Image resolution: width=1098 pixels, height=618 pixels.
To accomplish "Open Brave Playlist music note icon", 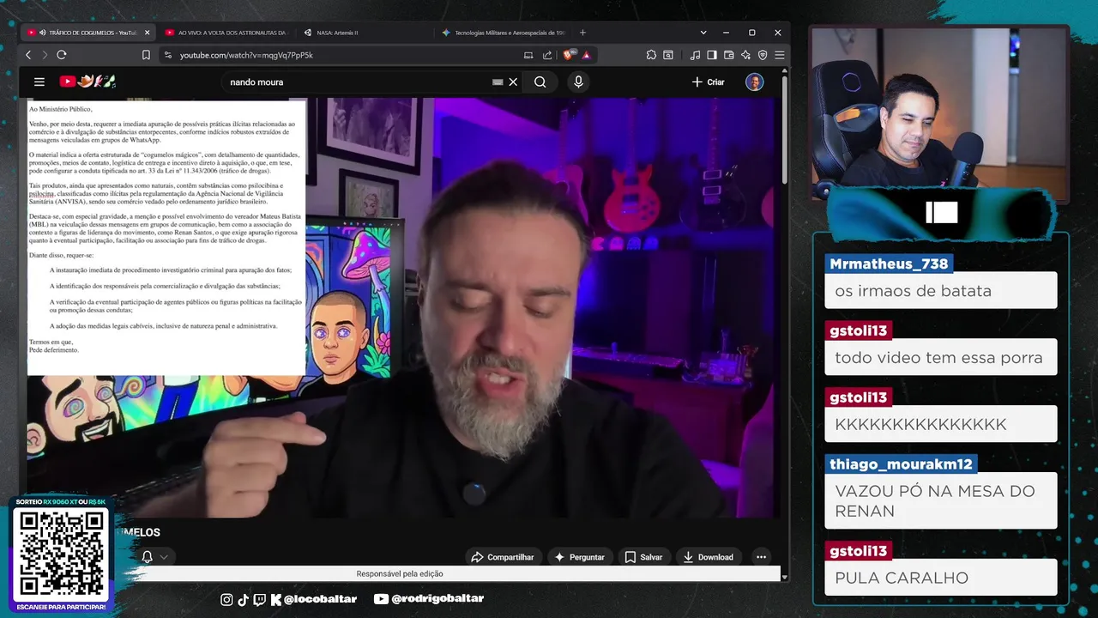I will click(695, 55).
